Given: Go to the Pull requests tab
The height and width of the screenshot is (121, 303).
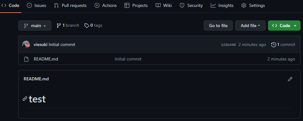Looking at the screenshot, I should coord(70,5).
